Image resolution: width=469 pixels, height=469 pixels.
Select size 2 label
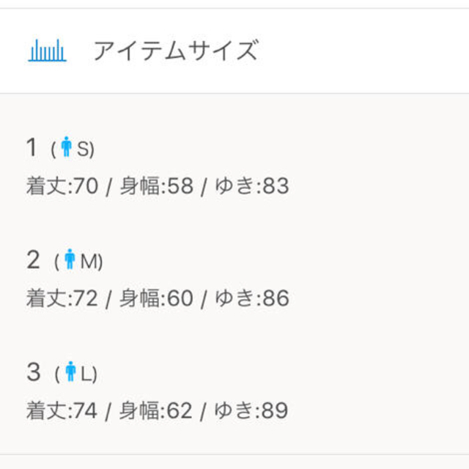(x=33, y=259)
